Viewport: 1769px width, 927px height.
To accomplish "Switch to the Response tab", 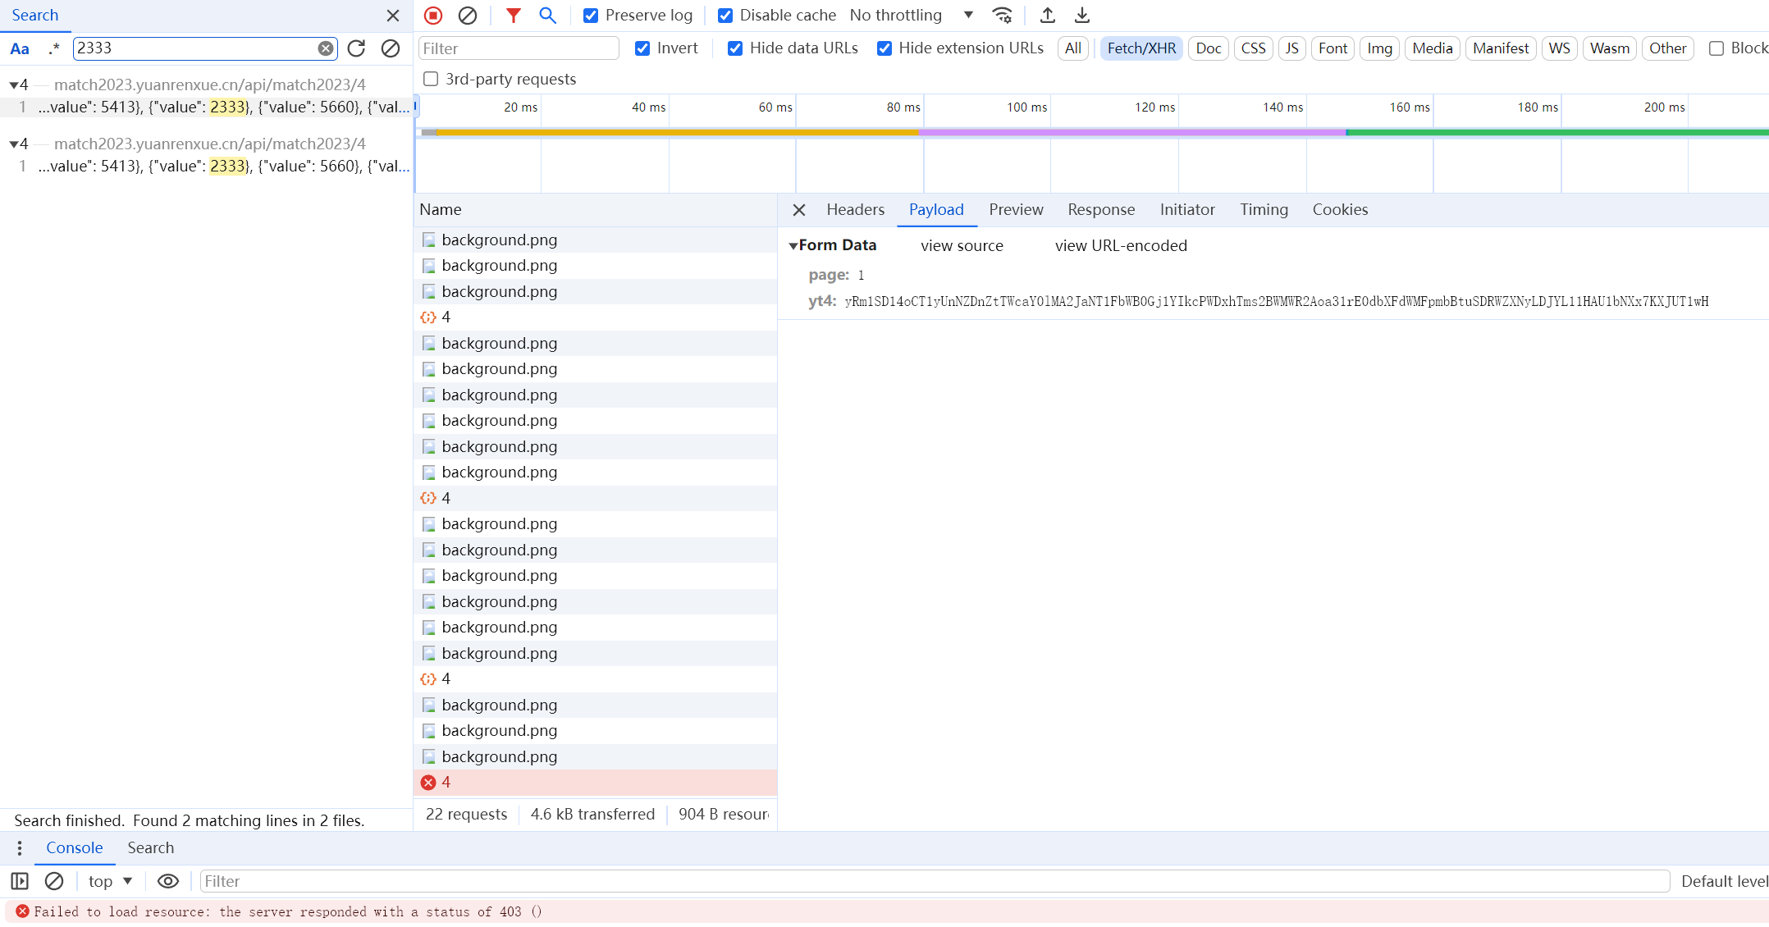I will 1101,210.
